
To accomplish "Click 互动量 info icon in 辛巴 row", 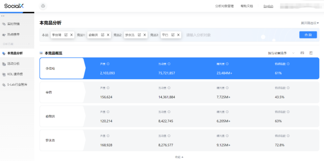I will coord(169,88).
